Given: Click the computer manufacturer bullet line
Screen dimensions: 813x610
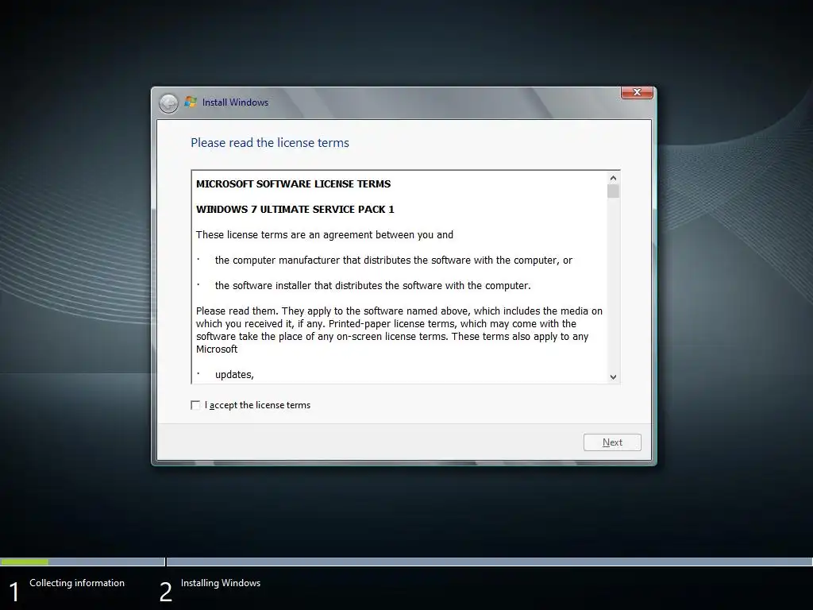Looking at the screenshot, I should coord(394,261).
